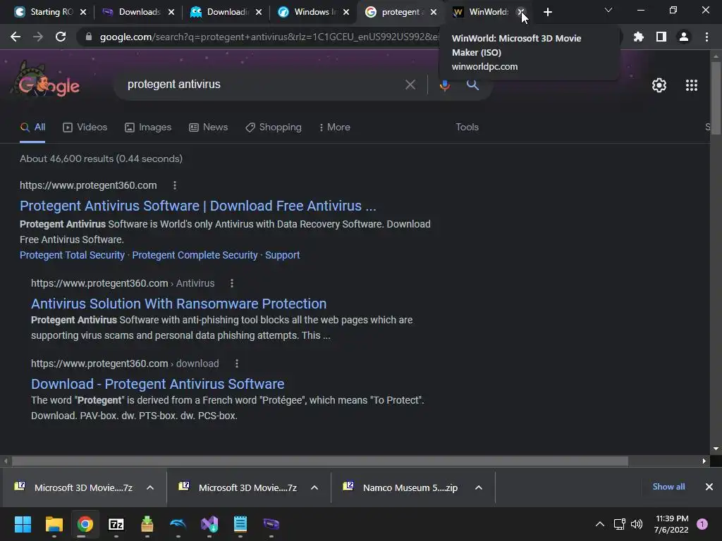This screenshot has height=541, width=722.
Task: Open options for protegent360.com first result
Action: coord(175,185)
